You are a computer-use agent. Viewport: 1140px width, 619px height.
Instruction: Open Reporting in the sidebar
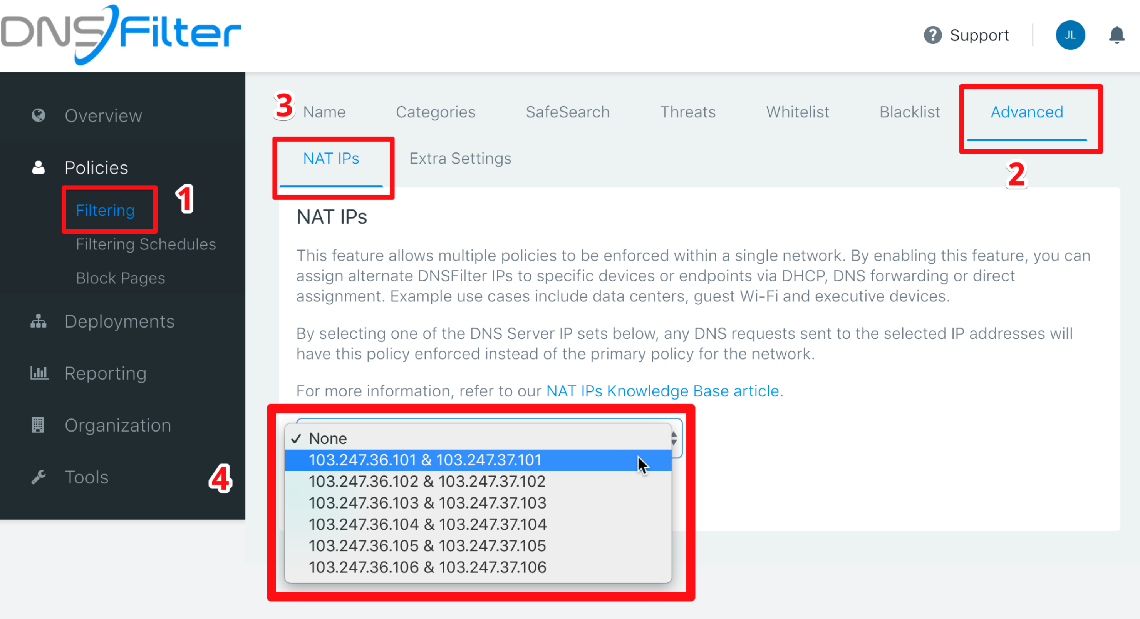pos(105,373)
